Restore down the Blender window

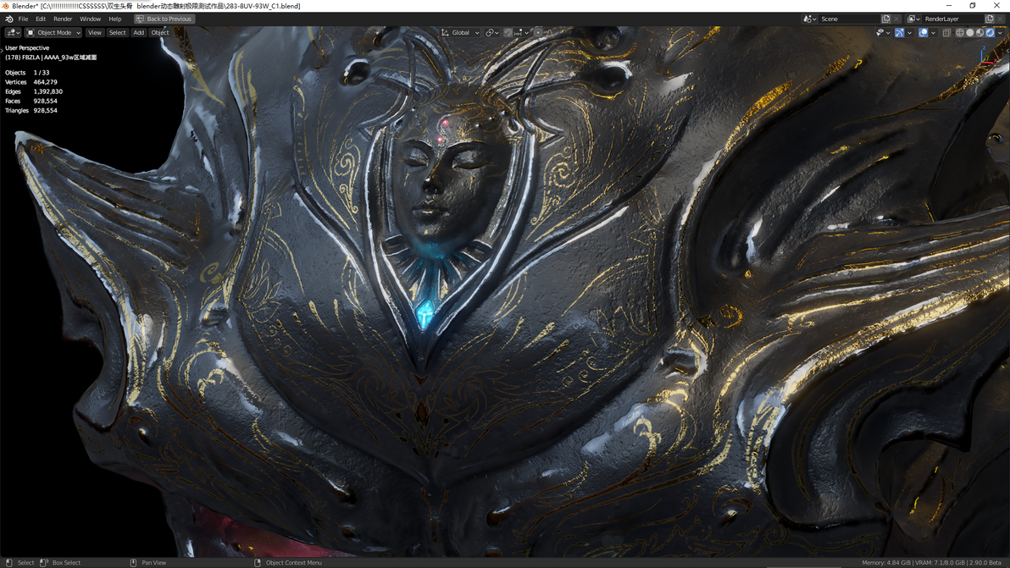(x=973, y=6)
